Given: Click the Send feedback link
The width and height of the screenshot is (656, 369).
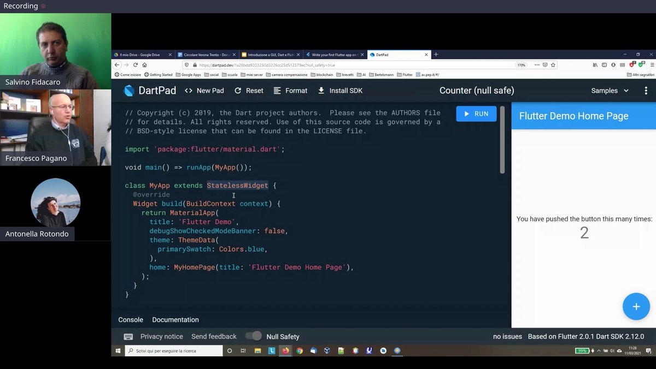Looking at the screenshot, I should [x=214, y=336].
